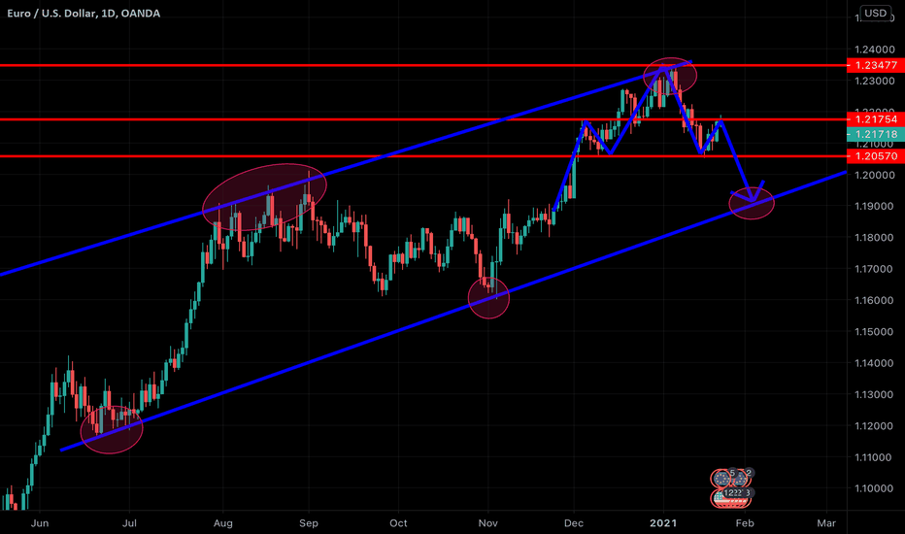The width and height of the screenshot is (905, 534).
Task: Select the ellipse drawing at the November low
Action: [x=488, y=297]
